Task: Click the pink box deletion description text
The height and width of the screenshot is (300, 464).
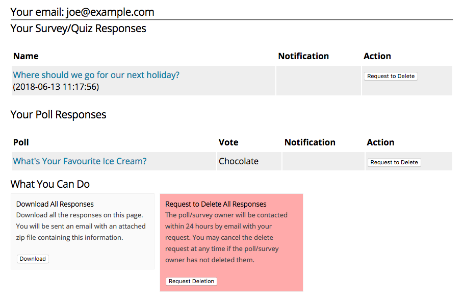Action: click(x=226, y=238)
